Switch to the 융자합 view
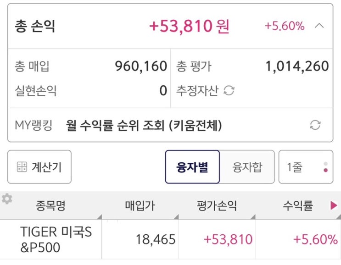The image size is (341, 265). [x=247, y=167]
